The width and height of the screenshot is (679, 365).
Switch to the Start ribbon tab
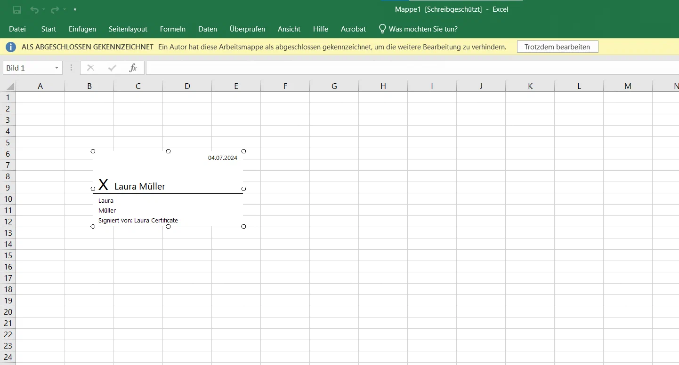pyautogui.click(x=48, y=29)
